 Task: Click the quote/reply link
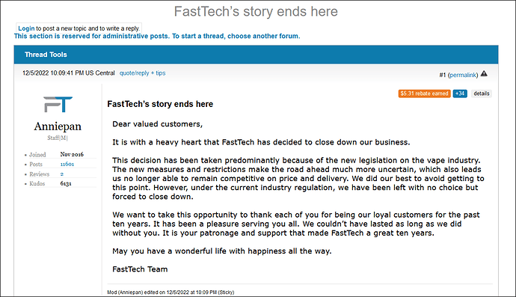pos(135,73)
